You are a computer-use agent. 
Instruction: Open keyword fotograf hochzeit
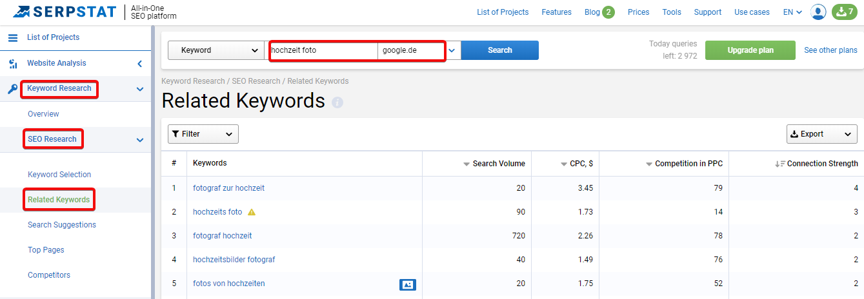pos(223,236)
